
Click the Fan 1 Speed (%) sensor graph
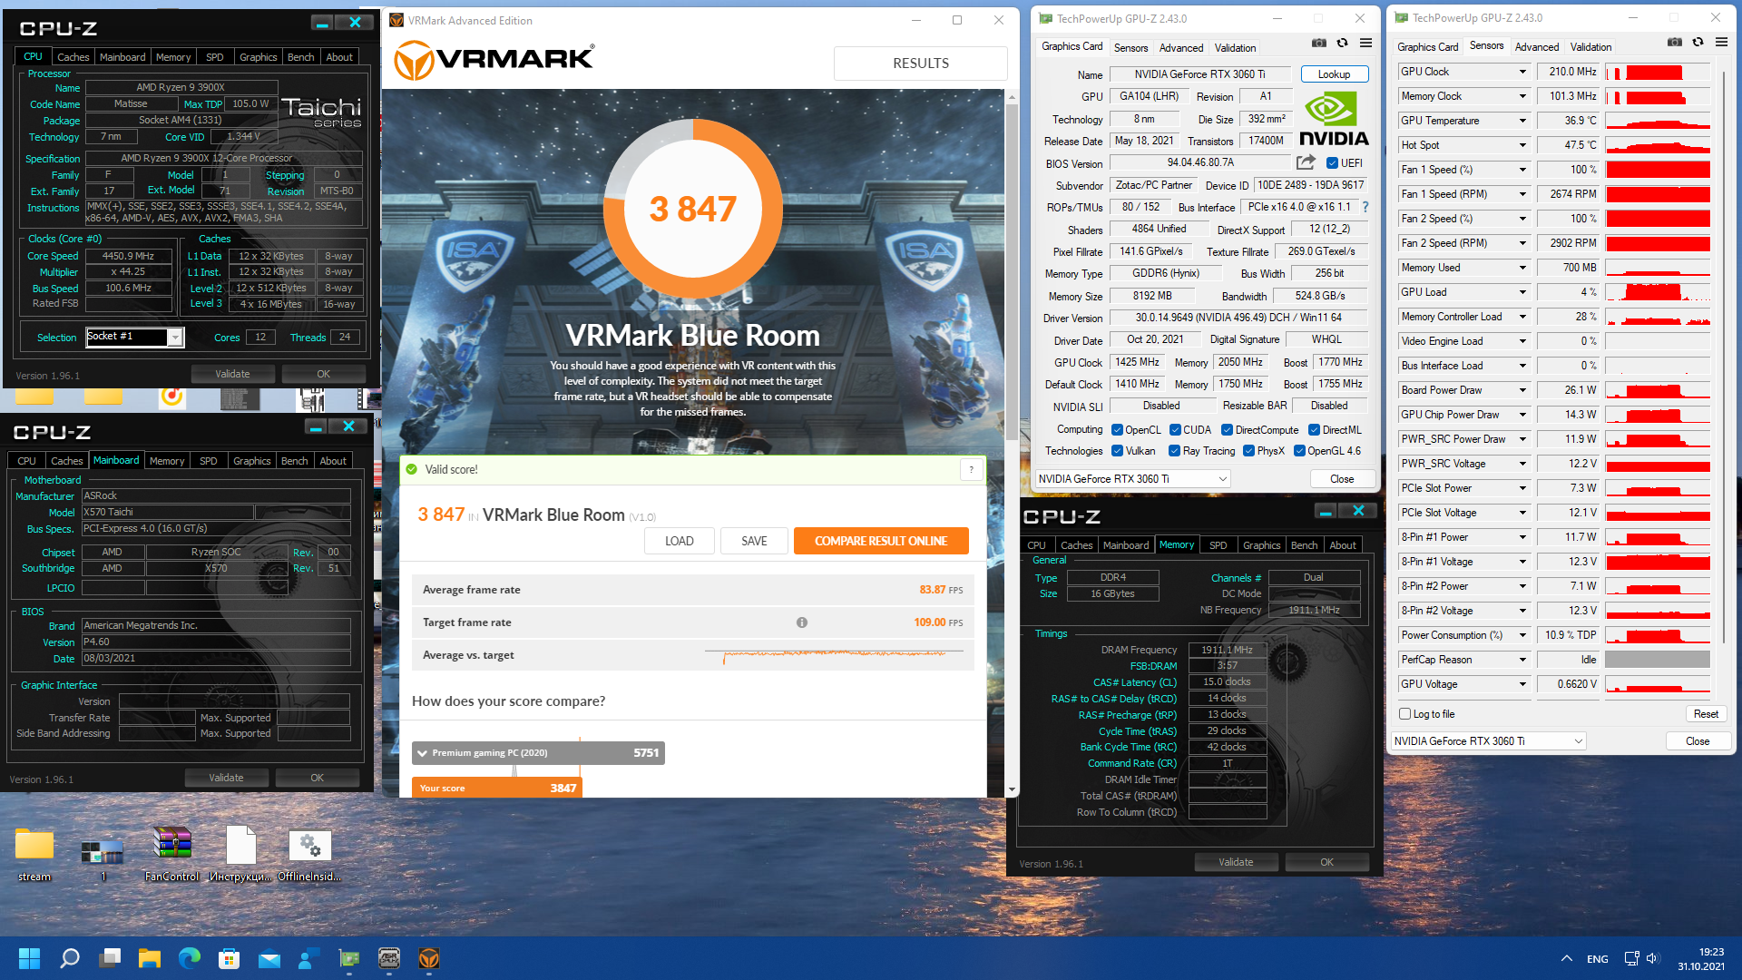pyautogui.click(x=1658, y=170)
